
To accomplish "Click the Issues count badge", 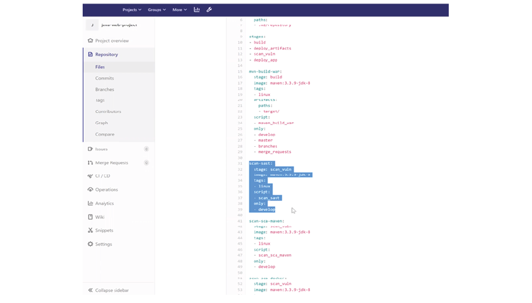I will tap(146, 149).
